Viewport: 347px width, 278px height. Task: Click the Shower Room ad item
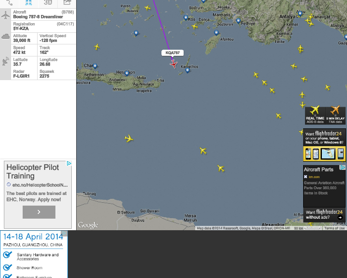pos(29,268)
